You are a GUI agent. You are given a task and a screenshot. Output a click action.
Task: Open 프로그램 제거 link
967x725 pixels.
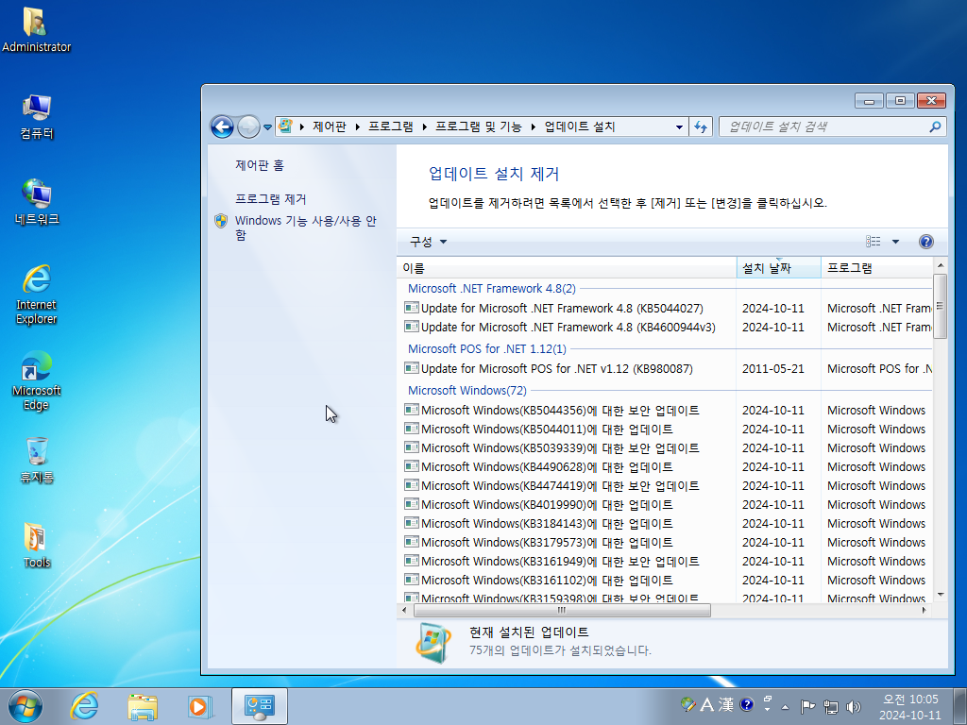tap(271, 199)
